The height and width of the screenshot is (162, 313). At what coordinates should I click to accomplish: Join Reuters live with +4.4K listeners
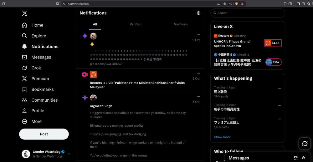(273, 43)
